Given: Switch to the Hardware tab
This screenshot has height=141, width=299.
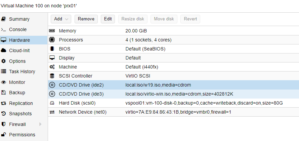Looking at the screenshot, I should coord(19,40).
